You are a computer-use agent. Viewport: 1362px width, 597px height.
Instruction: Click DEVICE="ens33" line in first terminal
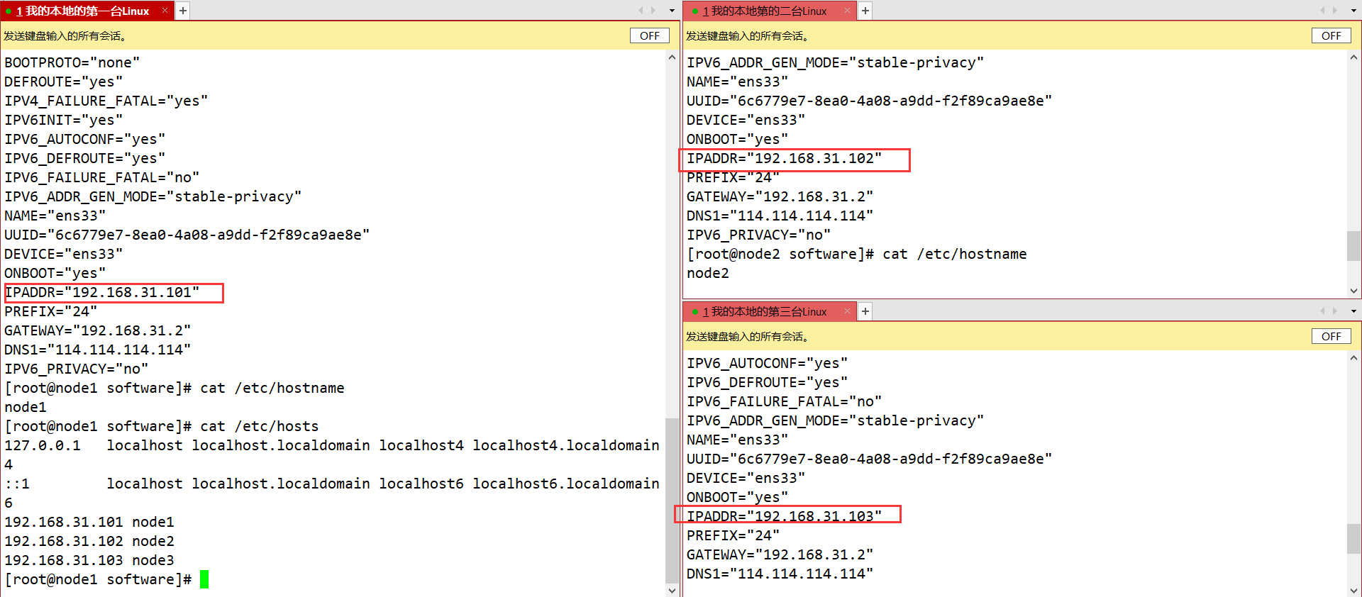[x=64, y=254]
